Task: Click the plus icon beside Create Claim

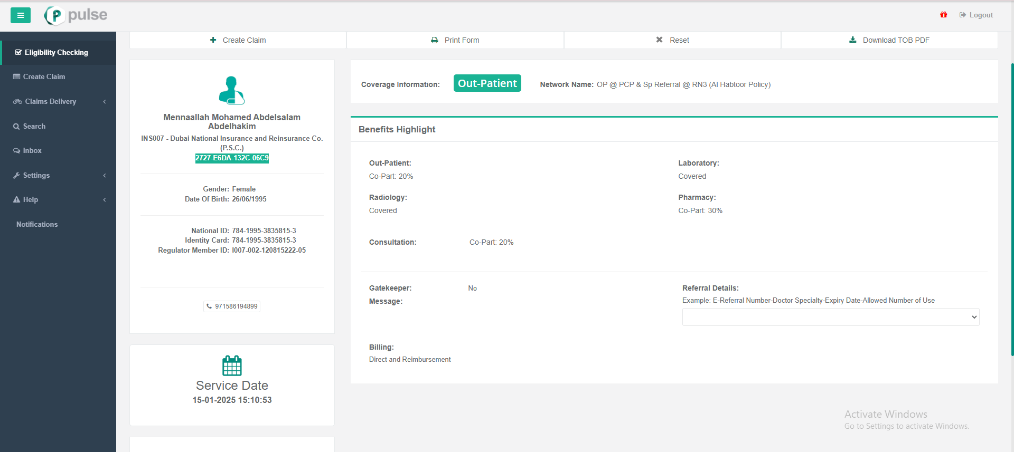Action: click(x=213, y=40)
